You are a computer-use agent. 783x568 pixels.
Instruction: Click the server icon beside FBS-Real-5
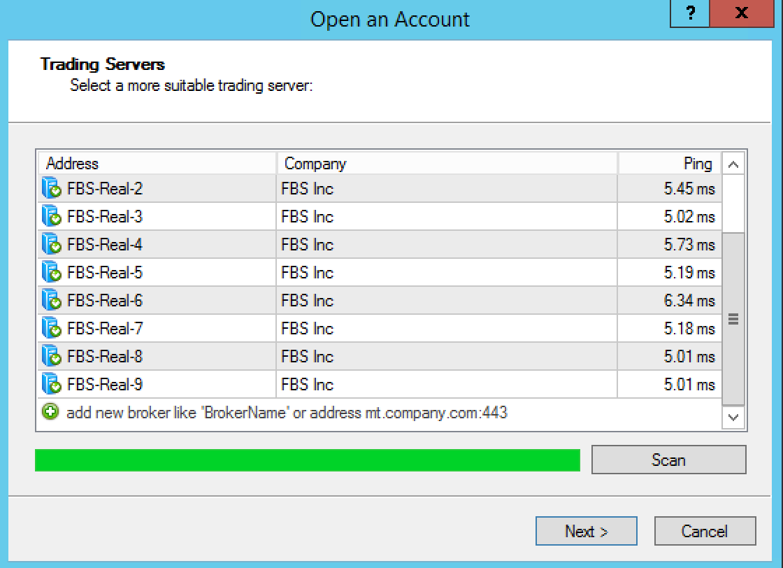52,272
